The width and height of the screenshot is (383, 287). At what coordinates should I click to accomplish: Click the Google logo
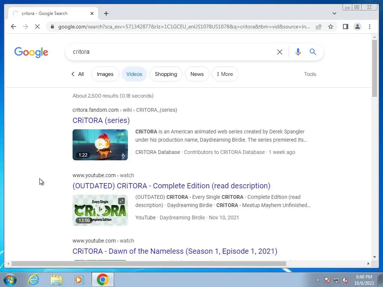pyautogui.click(x=31, y=52)
